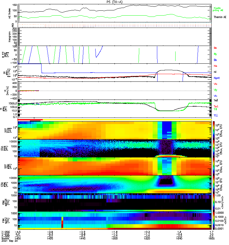Click the black "Tell" legend entry
Screen dimensions: 229x245
click(216, 100)
